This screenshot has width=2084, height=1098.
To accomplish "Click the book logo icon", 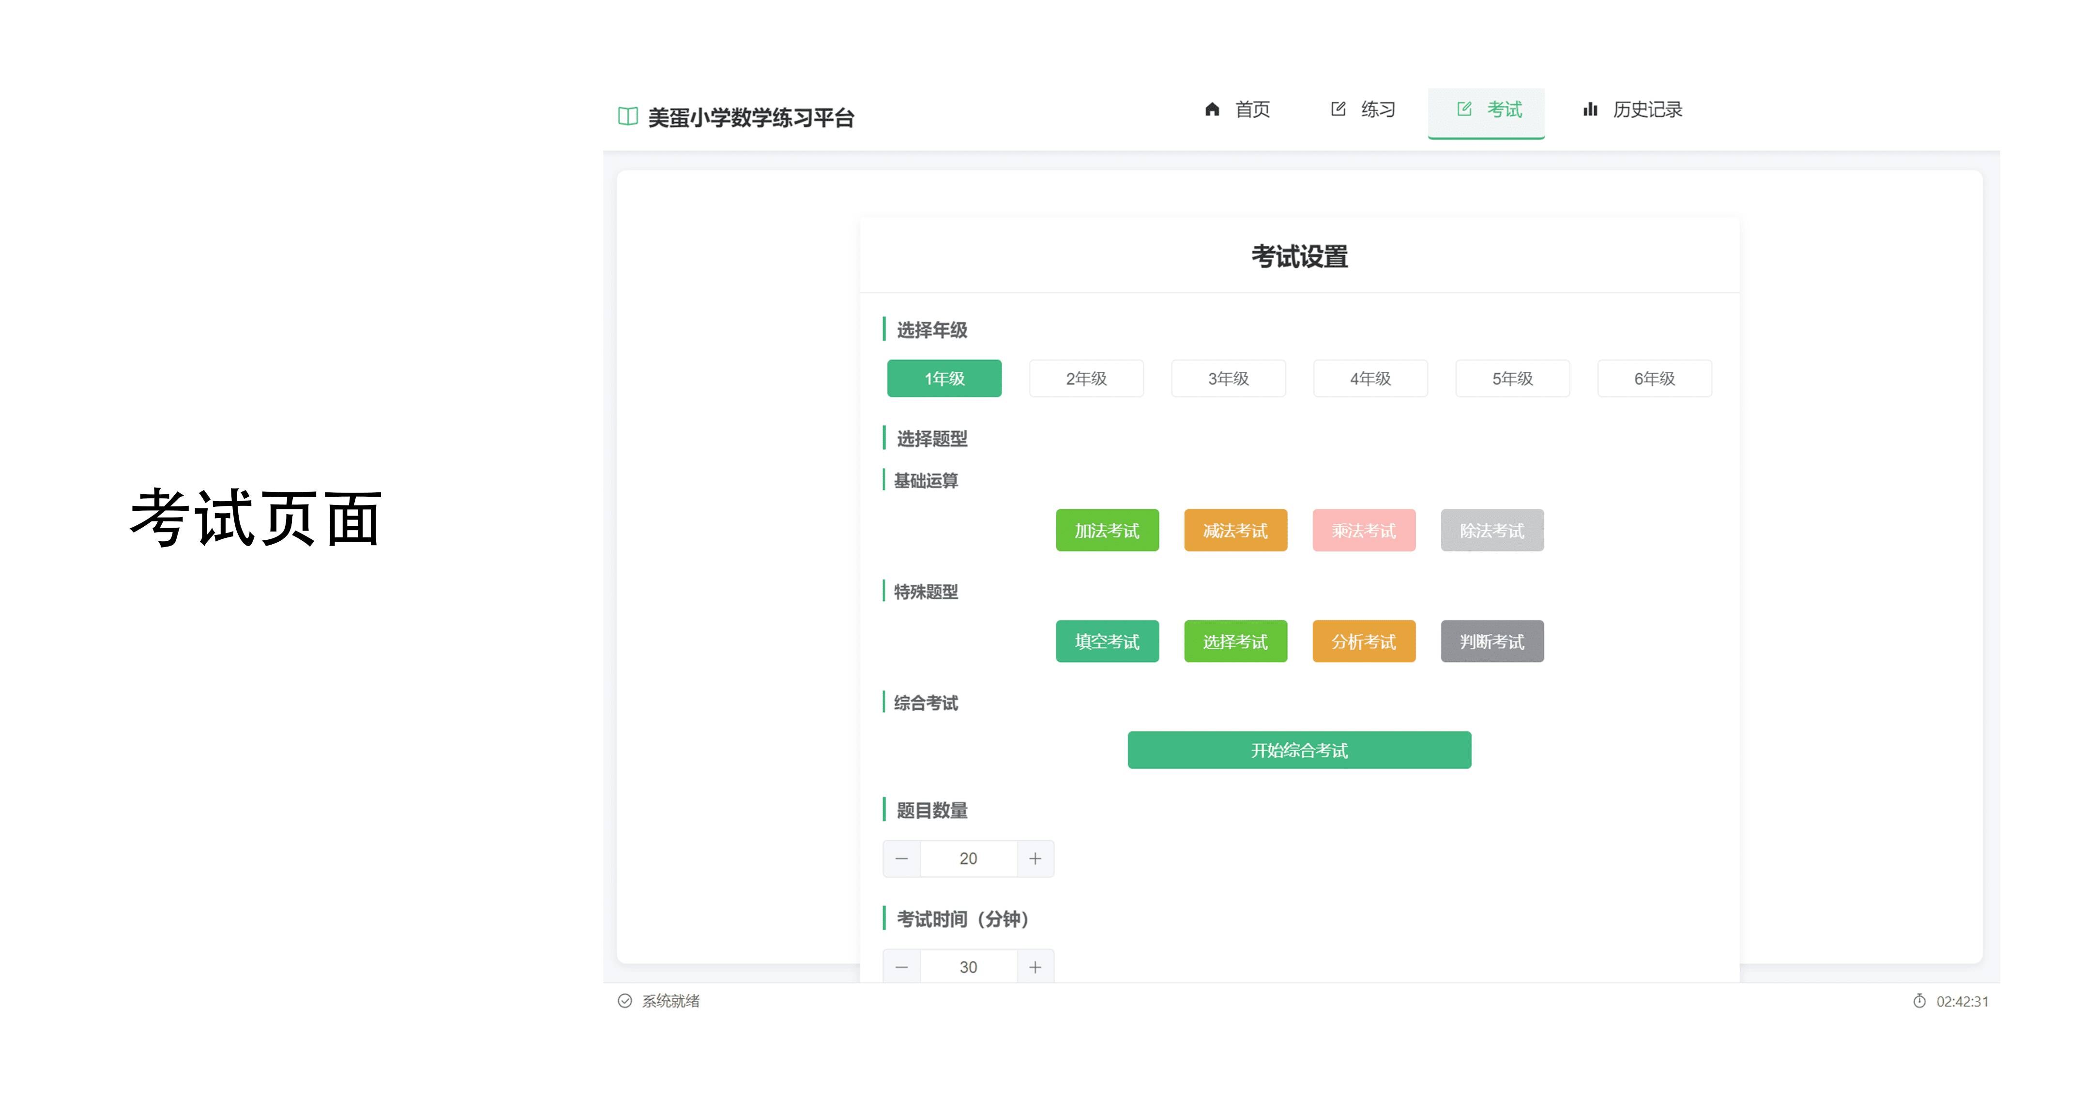I will (x=628, y=117).
